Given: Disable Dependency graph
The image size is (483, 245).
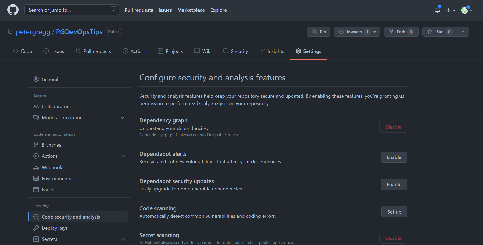Looking at the screenshot, I should pos(393,127).
